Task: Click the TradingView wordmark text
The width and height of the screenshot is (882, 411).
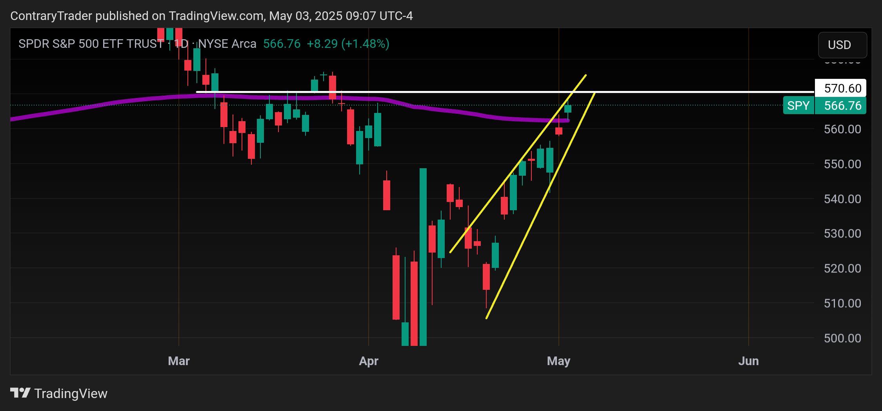Action: [71, 393]
